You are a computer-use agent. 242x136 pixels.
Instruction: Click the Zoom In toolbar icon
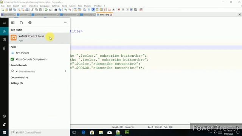pyautogui.click(x=65, y=9)
